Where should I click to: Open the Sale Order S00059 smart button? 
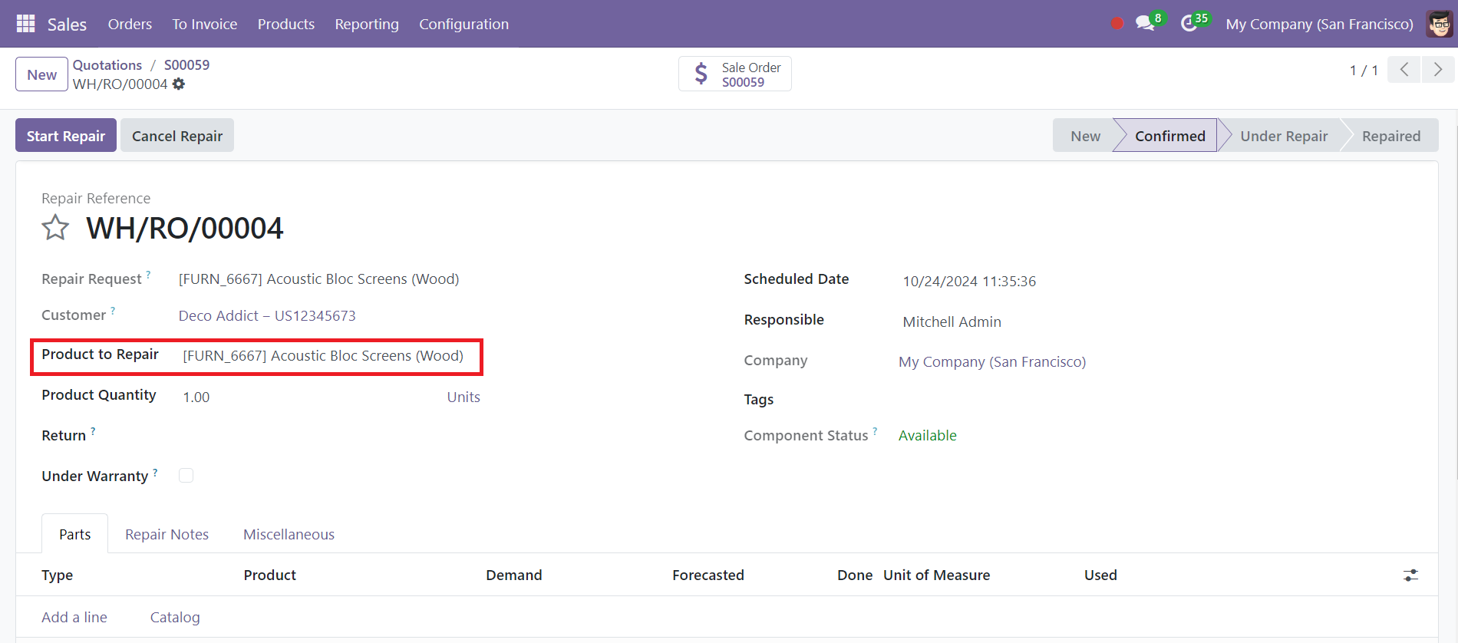(735, 74)
